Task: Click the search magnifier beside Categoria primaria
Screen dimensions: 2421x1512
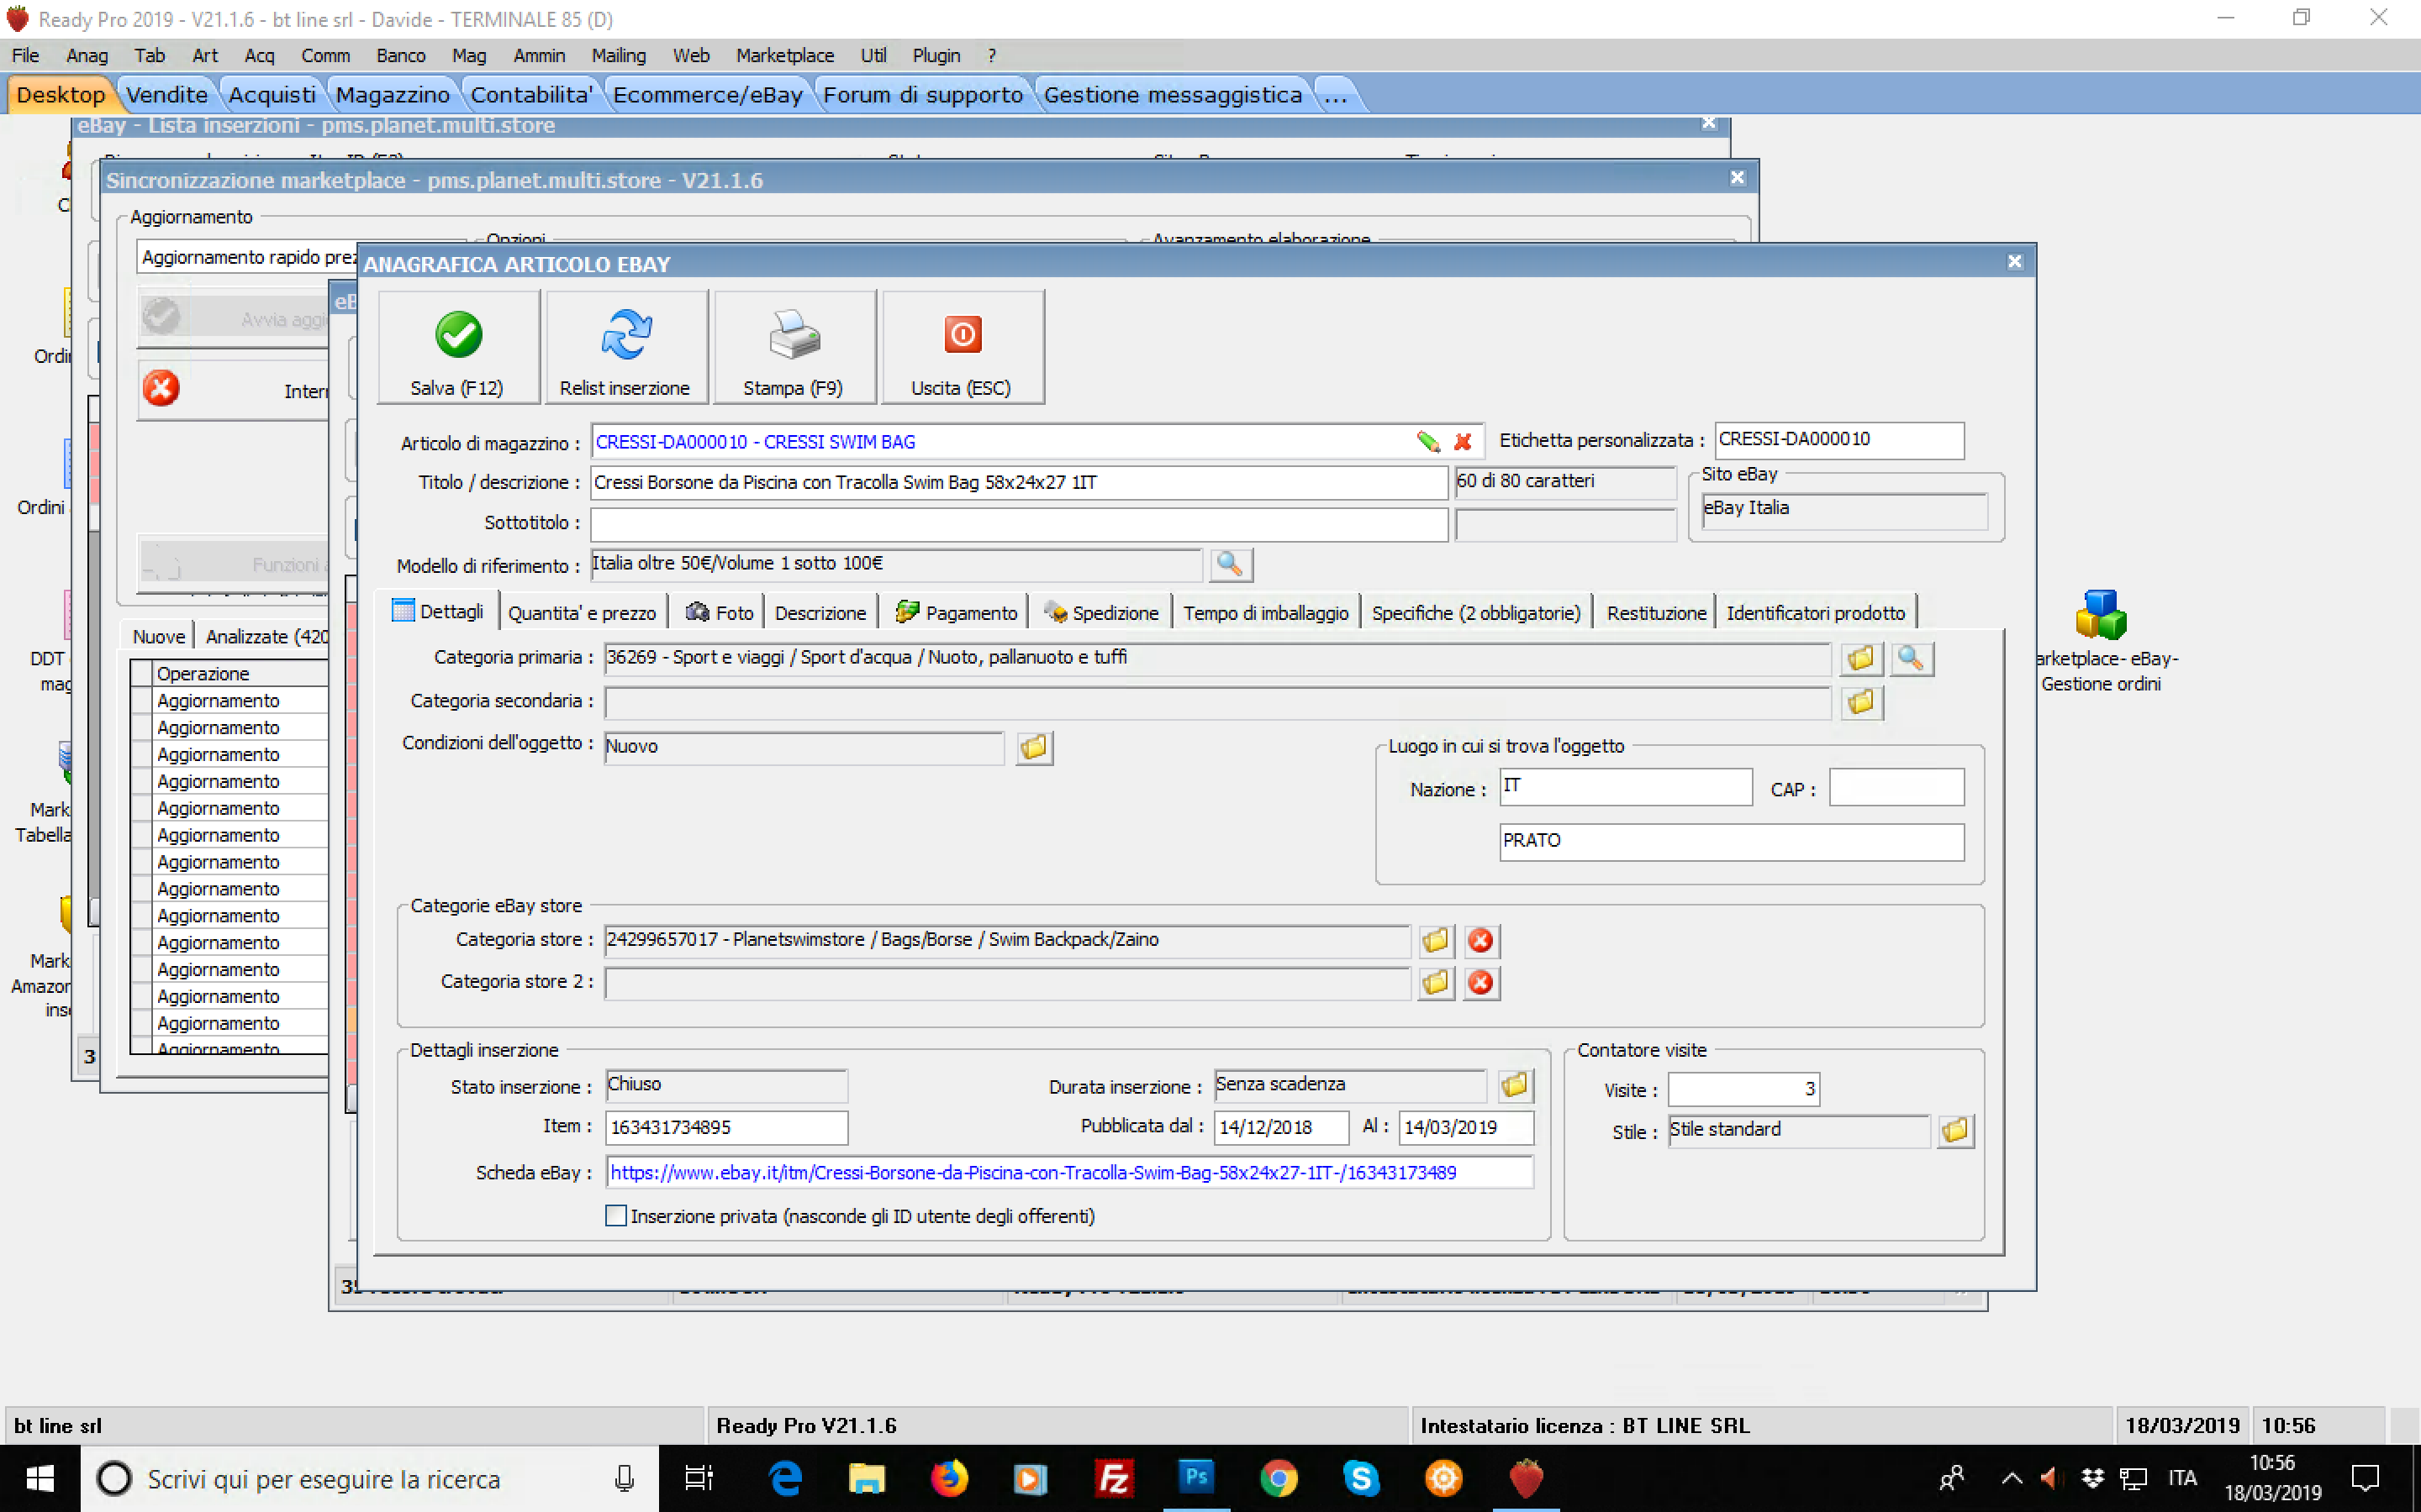Action: pyautogui.click(x=1911, y=659)
